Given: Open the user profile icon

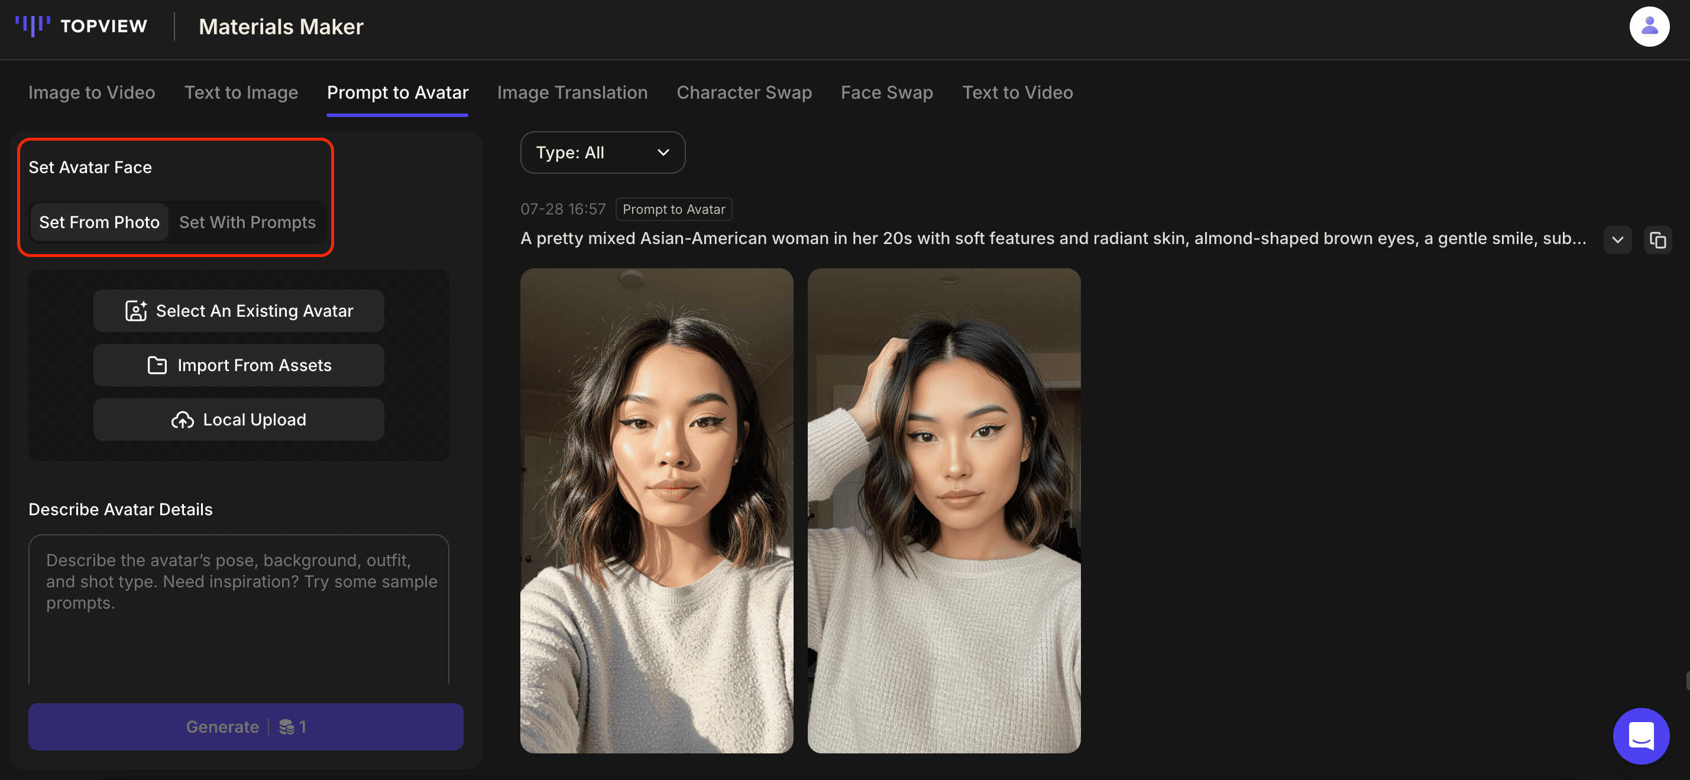Looking at the screenshot, I should (1649, 26).
